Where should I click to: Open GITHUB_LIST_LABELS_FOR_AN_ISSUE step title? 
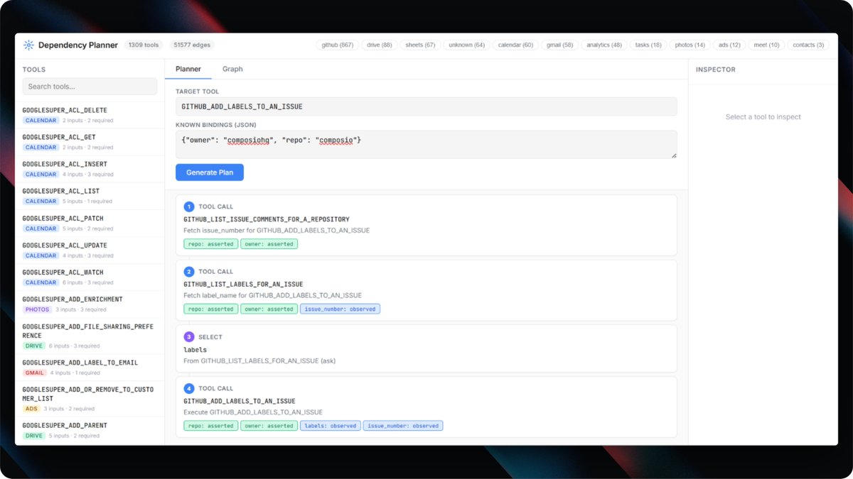[243, 285]
